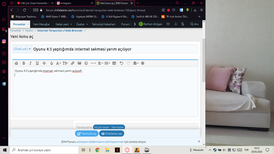The image size is (274, 154).
Task: Toggle italic formatting in editor
Action: click(30, 63)
